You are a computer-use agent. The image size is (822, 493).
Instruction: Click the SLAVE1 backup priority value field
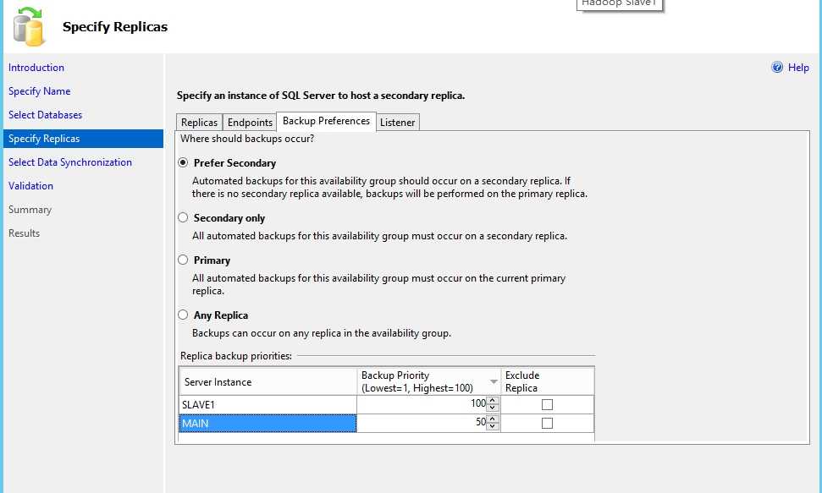[x=422, y=404]
